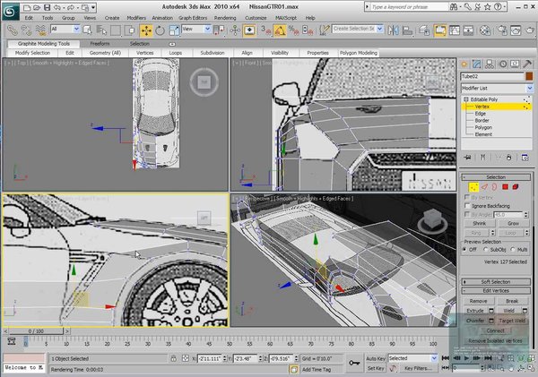Choose the Multi preview selection option
Viewport: 538px width, 377px height.
513,250
